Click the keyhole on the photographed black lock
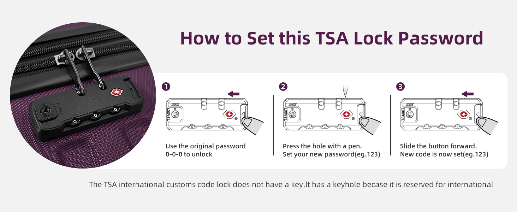517x212 pixels. [x=44, y=110]
